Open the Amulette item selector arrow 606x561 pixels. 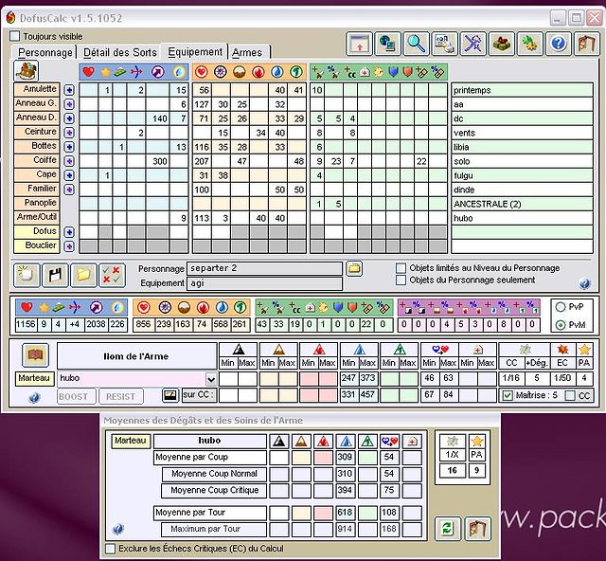69,90
